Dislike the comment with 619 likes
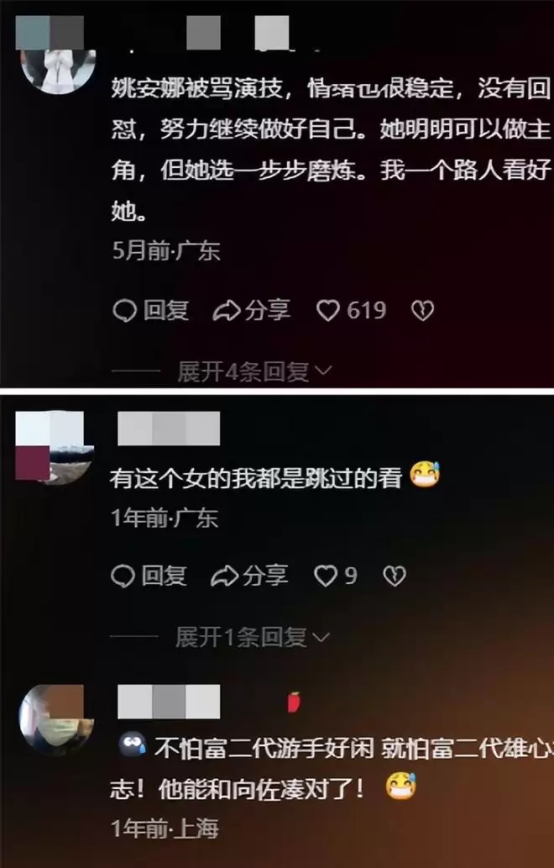The image size is (554, 868). (422, 312)
